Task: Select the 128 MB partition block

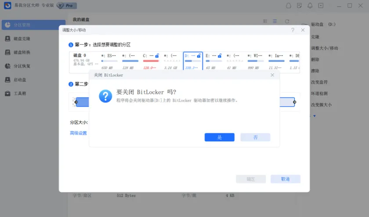Action: click(x=130, y=61)
